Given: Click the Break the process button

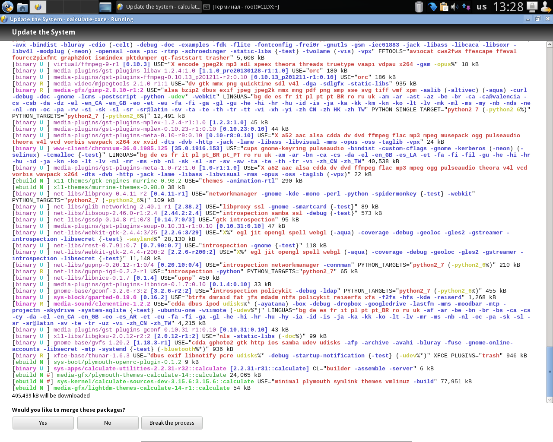Looking at the screenshot, I should pyautogui.click(x=172, y=423).
